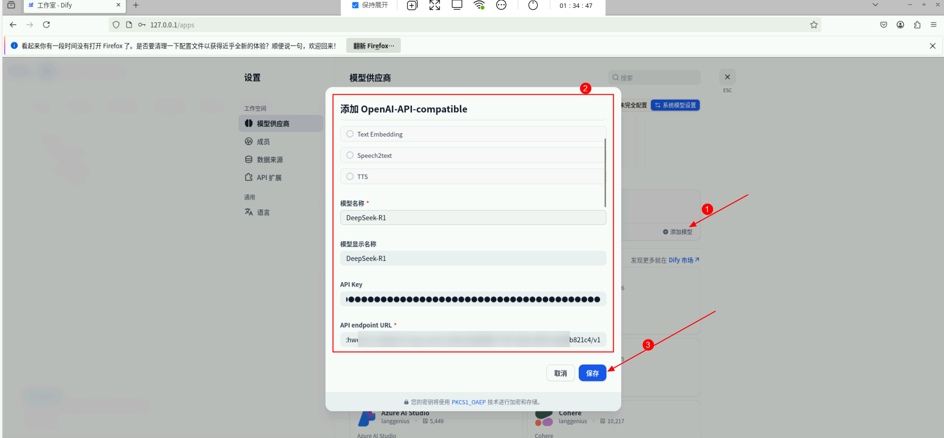Bookmark this page with star icon
The image size is (944, 438).
[814, 25]
